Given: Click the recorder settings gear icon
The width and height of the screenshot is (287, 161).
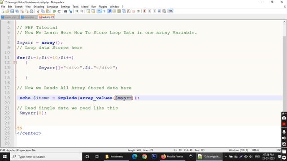Looking at the screenshot, I should tap(284, 158).
